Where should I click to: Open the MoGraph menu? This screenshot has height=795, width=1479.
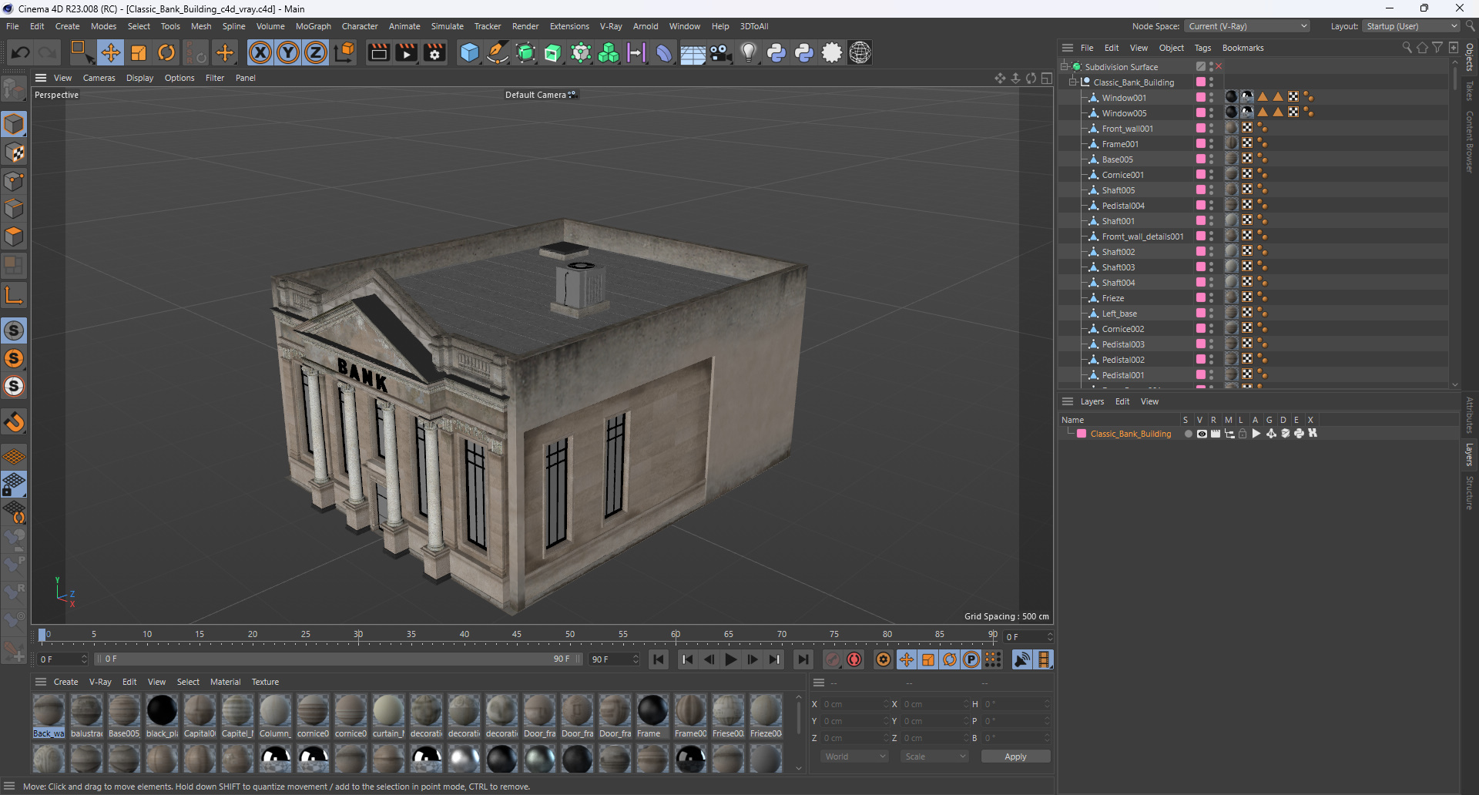click(x=313, y=26)
